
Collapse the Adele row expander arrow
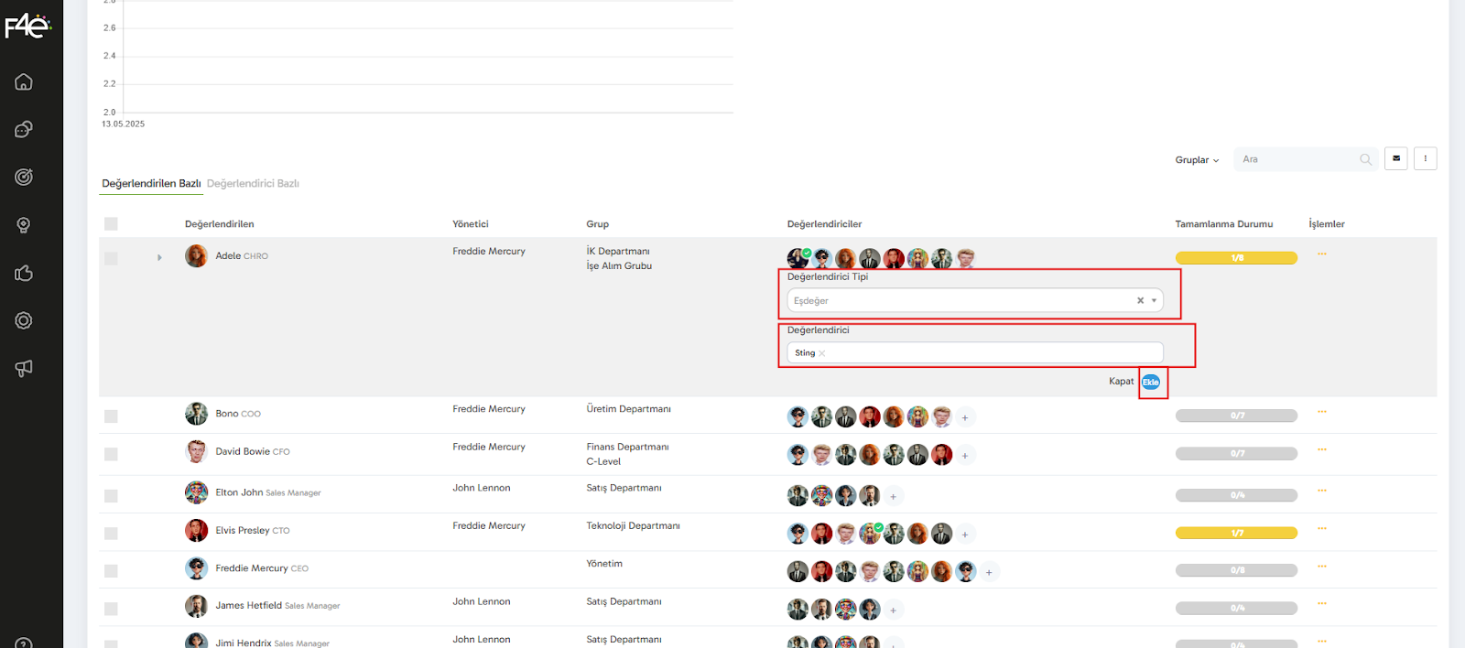pyautogui.click(x=159, y=257)
